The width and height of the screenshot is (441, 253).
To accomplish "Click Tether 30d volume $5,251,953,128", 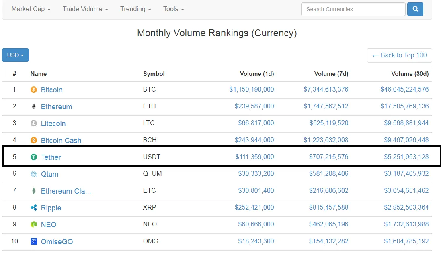I will (x=406, y=157).
